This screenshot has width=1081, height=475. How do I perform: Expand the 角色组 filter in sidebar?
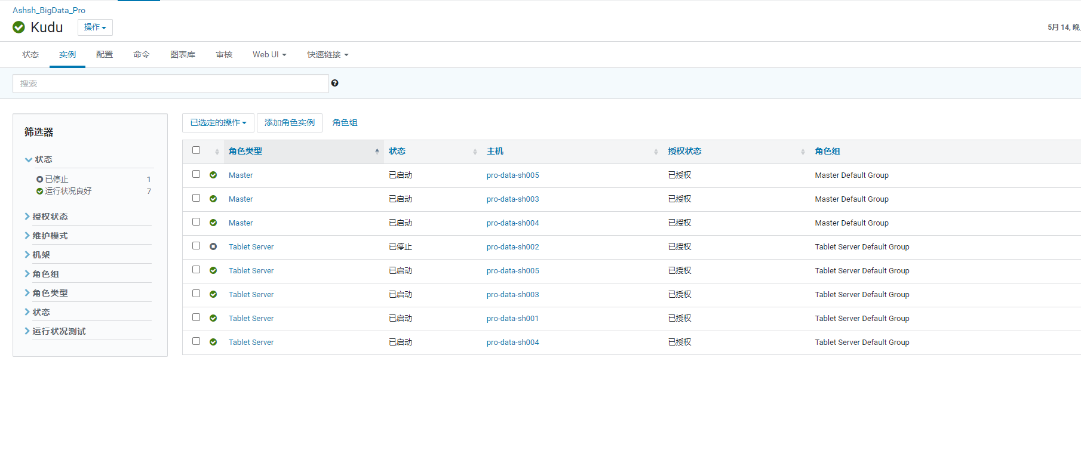coord(42,274)
